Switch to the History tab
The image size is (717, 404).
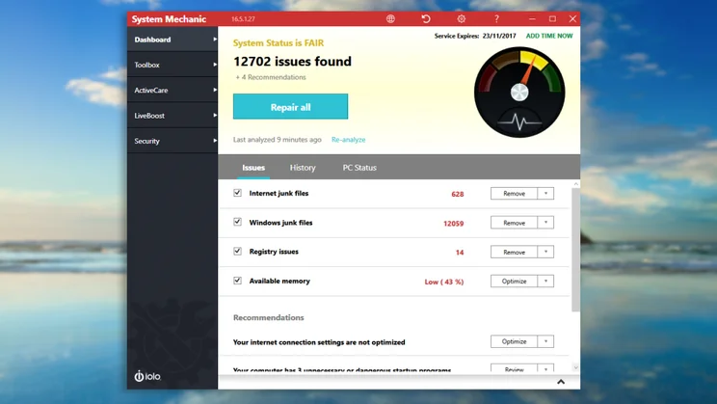click(x=303, y=168)
